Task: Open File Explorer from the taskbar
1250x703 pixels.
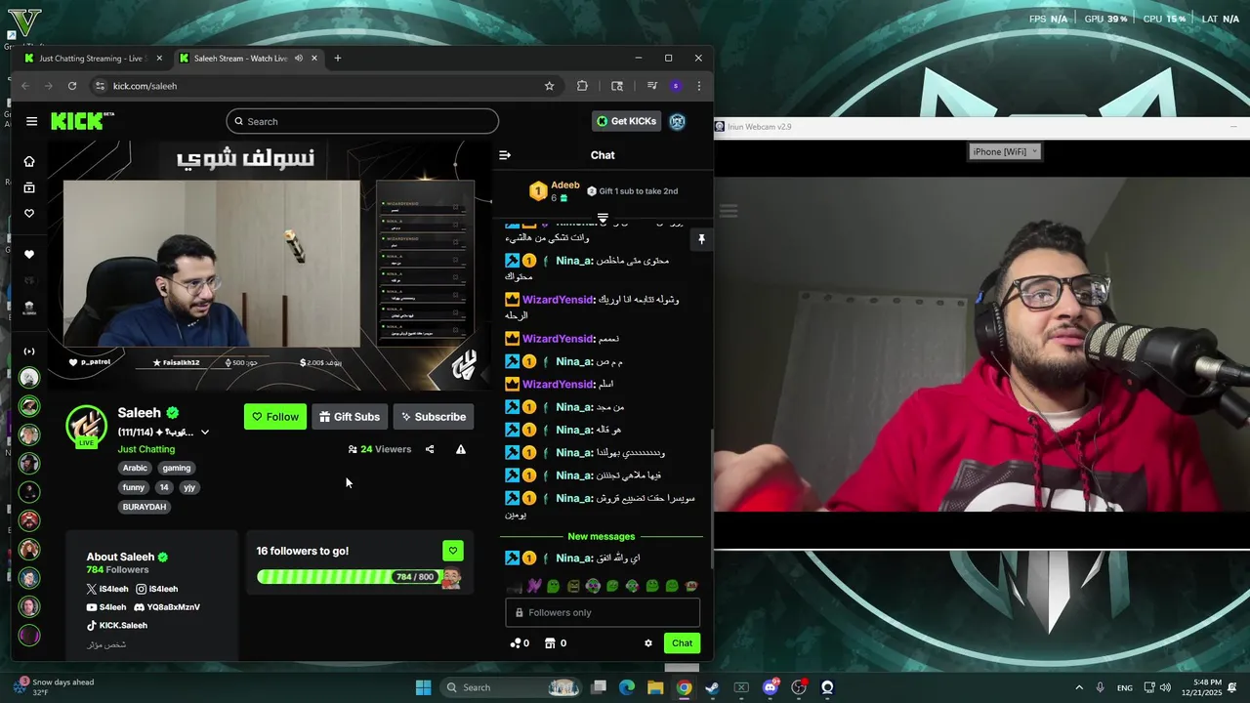Action: pos(655,687)
